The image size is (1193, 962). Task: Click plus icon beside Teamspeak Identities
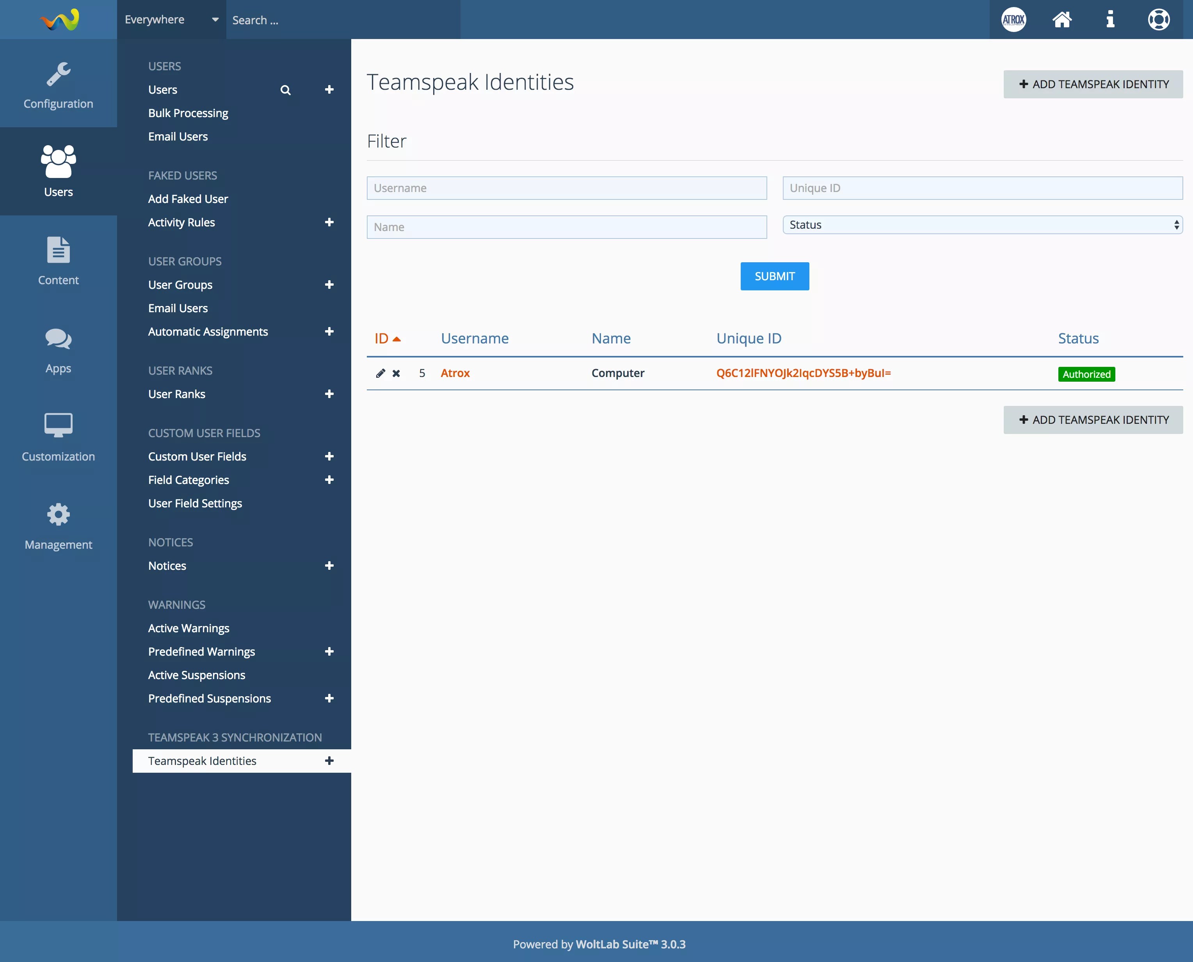tap(329, 761)
